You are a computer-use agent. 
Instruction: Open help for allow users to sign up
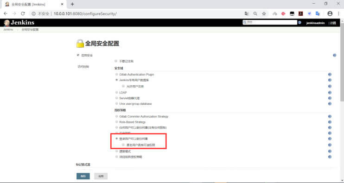330,86
